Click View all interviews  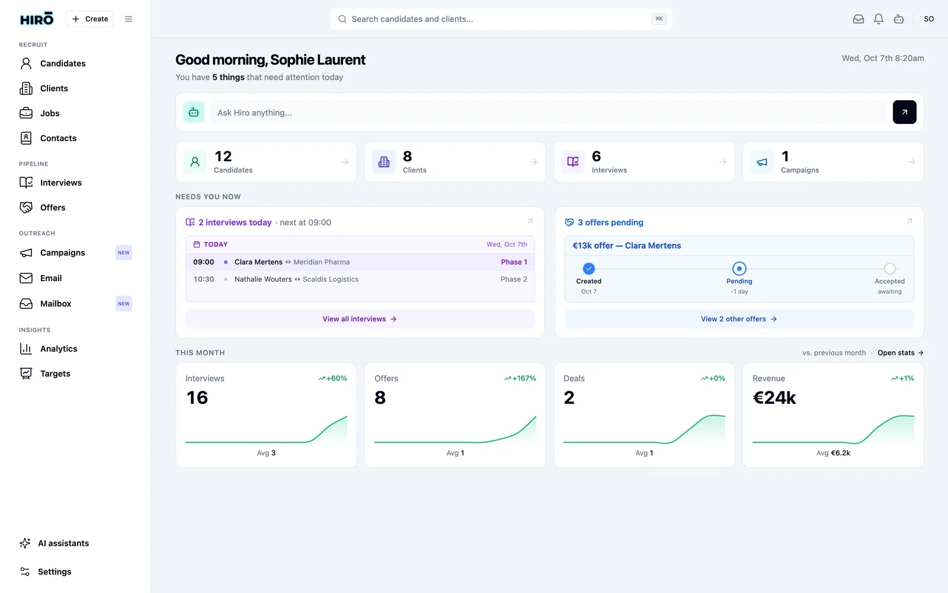click(x=360, y=319)
